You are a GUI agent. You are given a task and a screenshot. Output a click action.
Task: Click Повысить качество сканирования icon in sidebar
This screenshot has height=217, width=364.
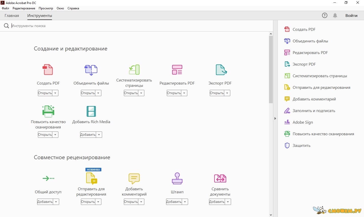coord(287,134)
